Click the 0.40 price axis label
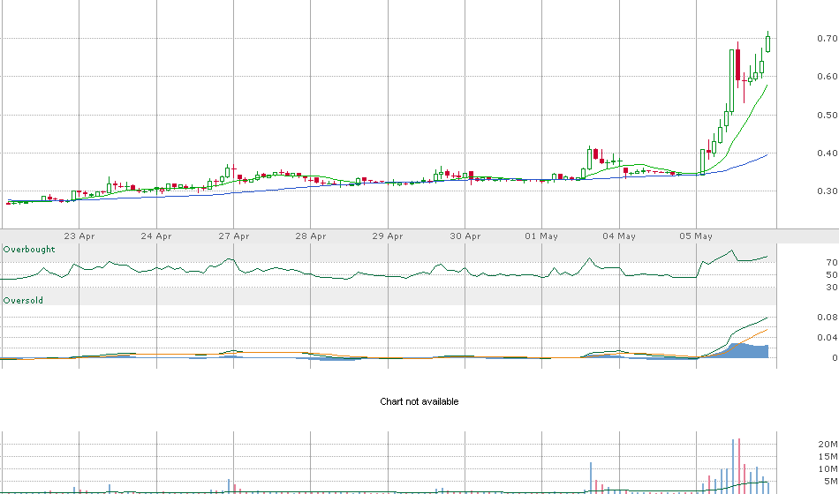 828,153
